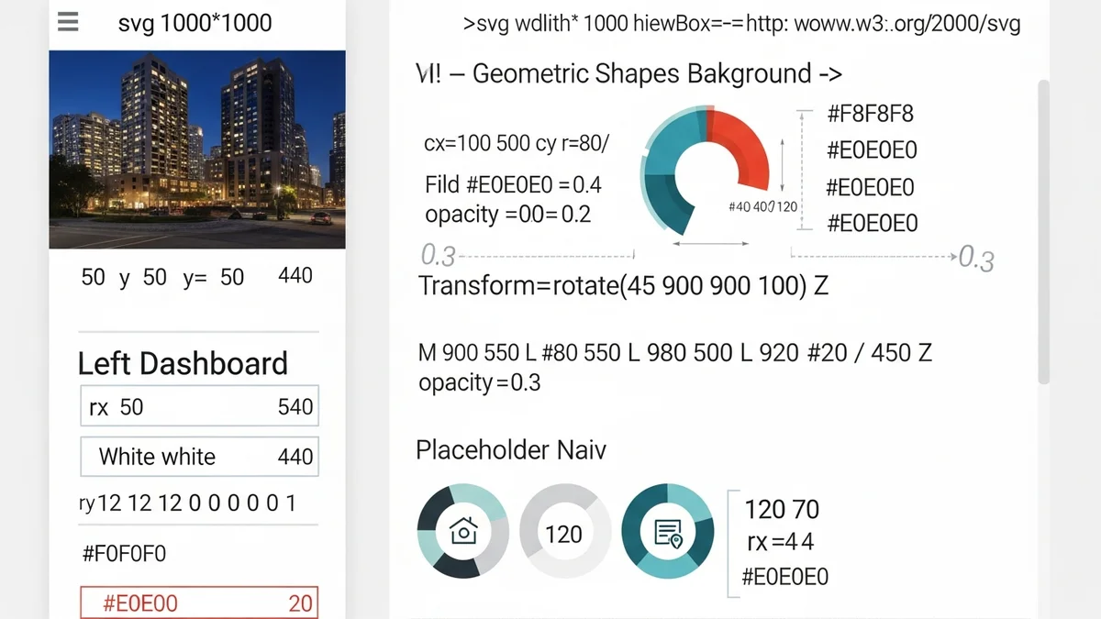Click the rx 50 input field
This screenshot has width=1101, height=619.
(199, 407)
